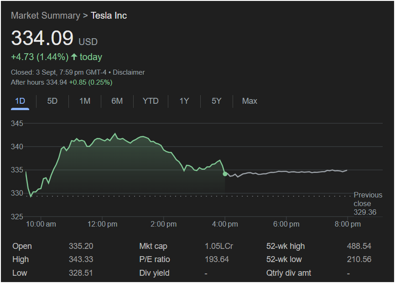This screenshot has width=395, height=283.
Task: Switch to the 1Y chart tab
Action: point(184,101)
